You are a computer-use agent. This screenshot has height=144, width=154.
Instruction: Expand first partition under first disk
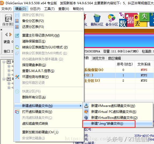[9, 66]
